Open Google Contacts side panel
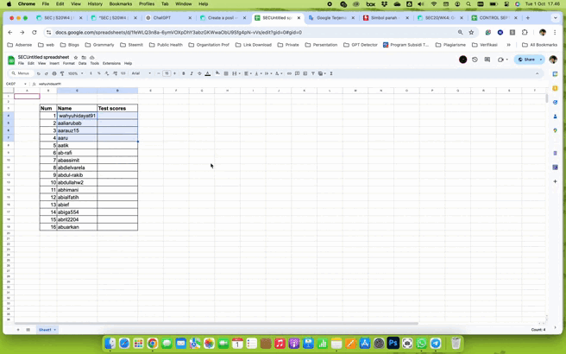 point(555,117)
